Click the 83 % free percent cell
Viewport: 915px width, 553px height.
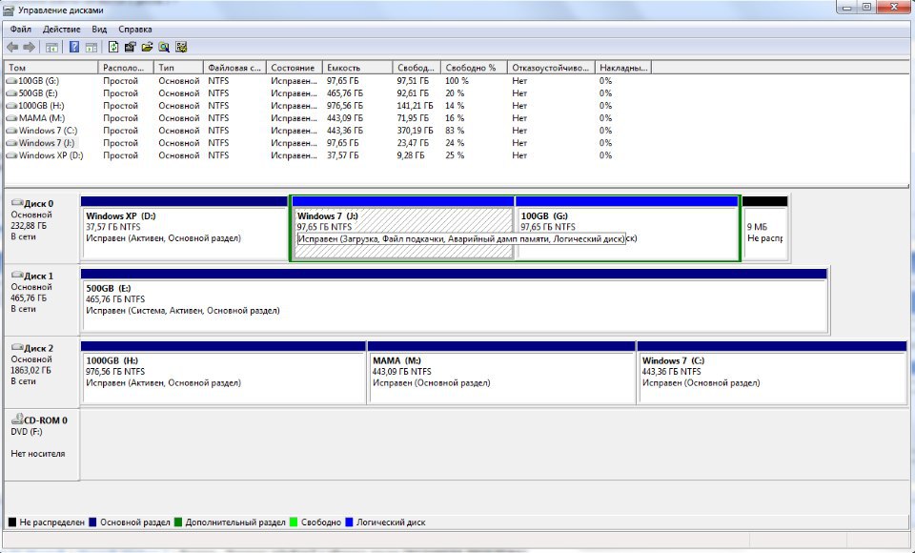coord(455,131)
